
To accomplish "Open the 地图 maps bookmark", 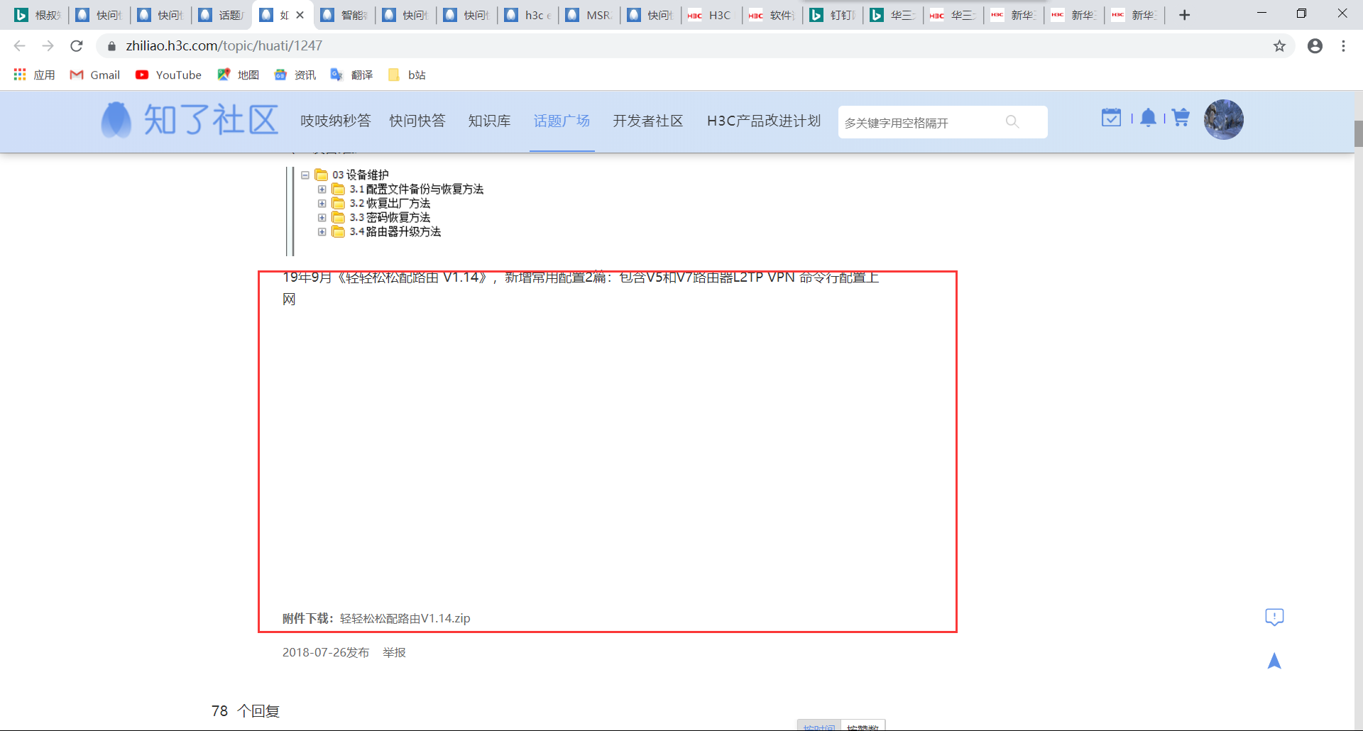I will (238, 75).
